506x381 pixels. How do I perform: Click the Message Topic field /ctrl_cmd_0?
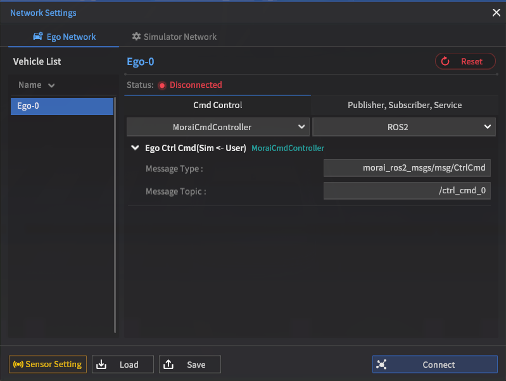pyautogui.click(x=407, y=191)
